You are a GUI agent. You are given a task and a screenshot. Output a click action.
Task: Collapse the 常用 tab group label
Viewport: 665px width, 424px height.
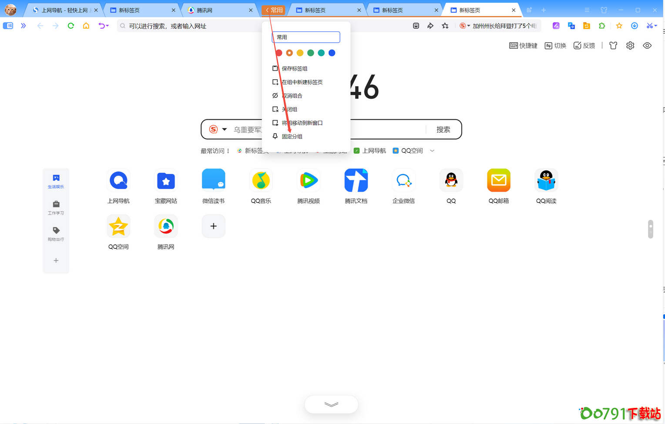[x=274, y=10]
